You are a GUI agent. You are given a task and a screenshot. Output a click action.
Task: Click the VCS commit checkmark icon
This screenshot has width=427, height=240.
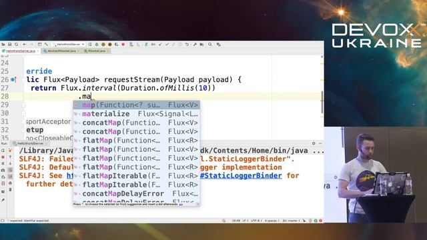(167, 45)
